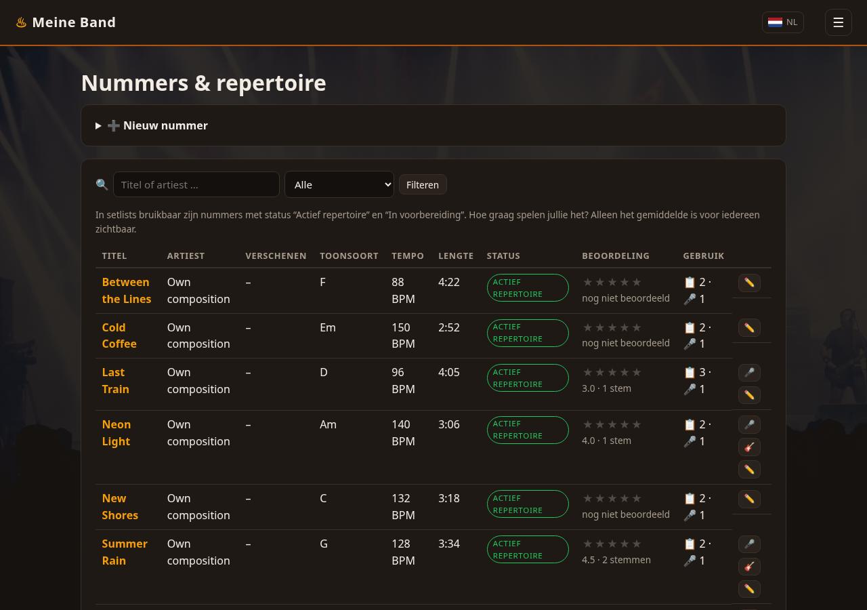Give Cold Coffee a three-star rating
The height and width of the screenshot is (610, 867).
612,327
